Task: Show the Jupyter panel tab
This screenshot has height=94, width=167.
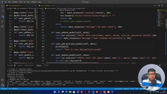Action: (46, 65)
